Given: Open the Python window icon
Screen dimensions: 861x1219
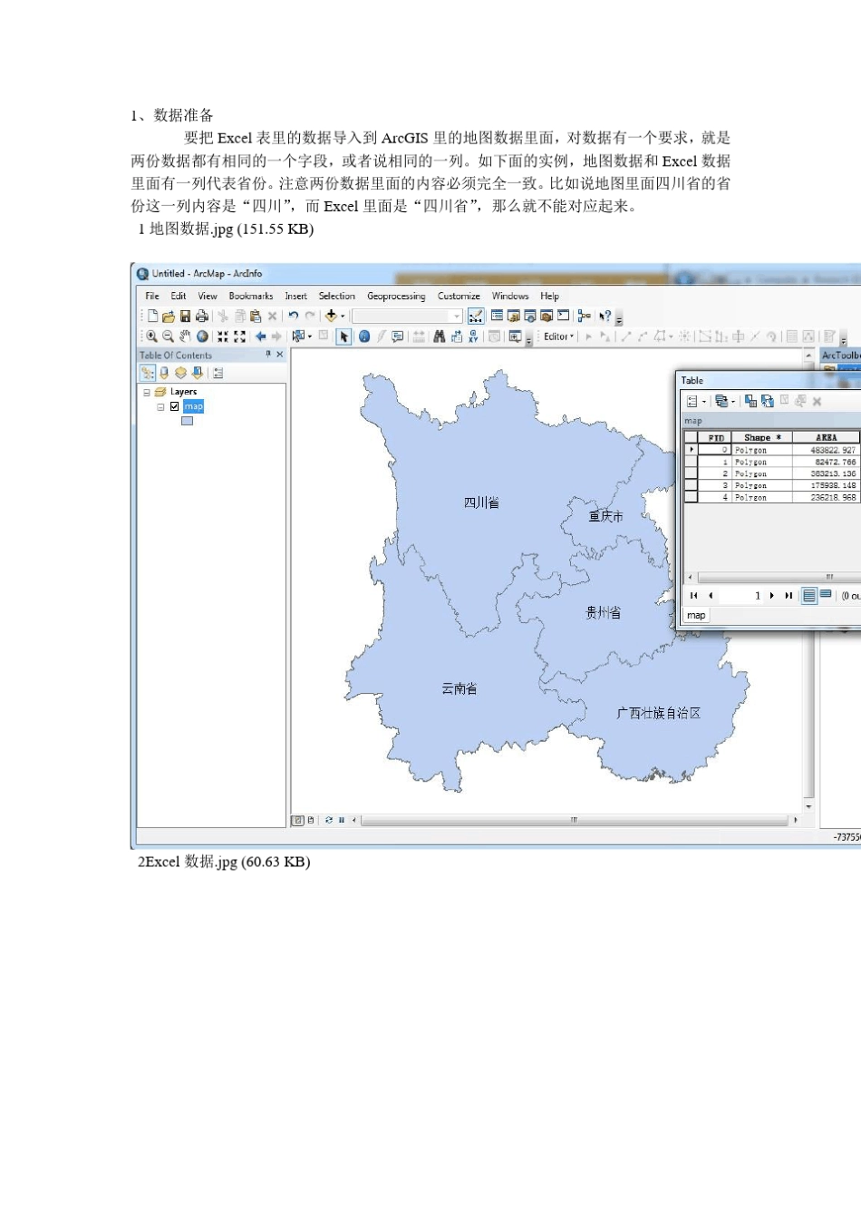Looking at the screenshot, I should point(564,316).
